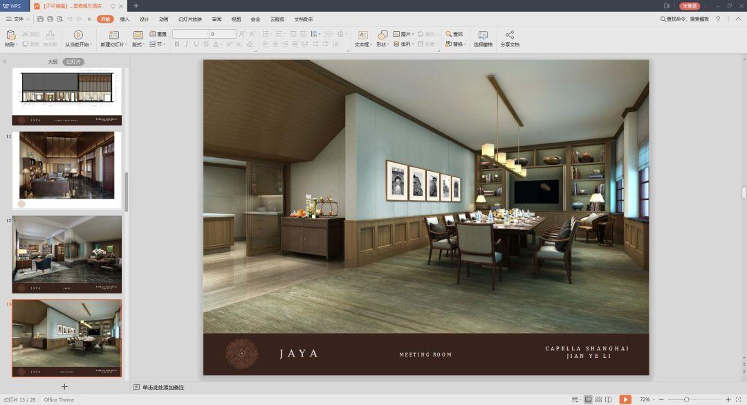Viewport: 747px width, 405px height.
Task: Switch panel to Slides (幻灯片) view
Action: [x=73, y=62]
